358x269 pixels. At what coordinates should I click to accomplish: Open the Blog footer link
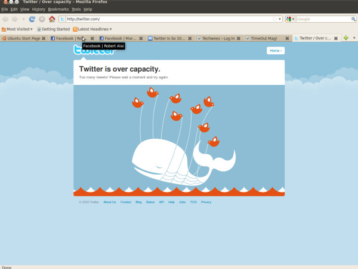(x=138, y=202)
